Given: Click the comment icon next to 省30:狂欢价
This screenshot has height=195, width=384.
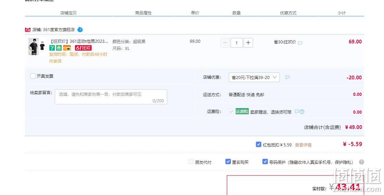Looking at the screenshot, I should pos(300,43).
